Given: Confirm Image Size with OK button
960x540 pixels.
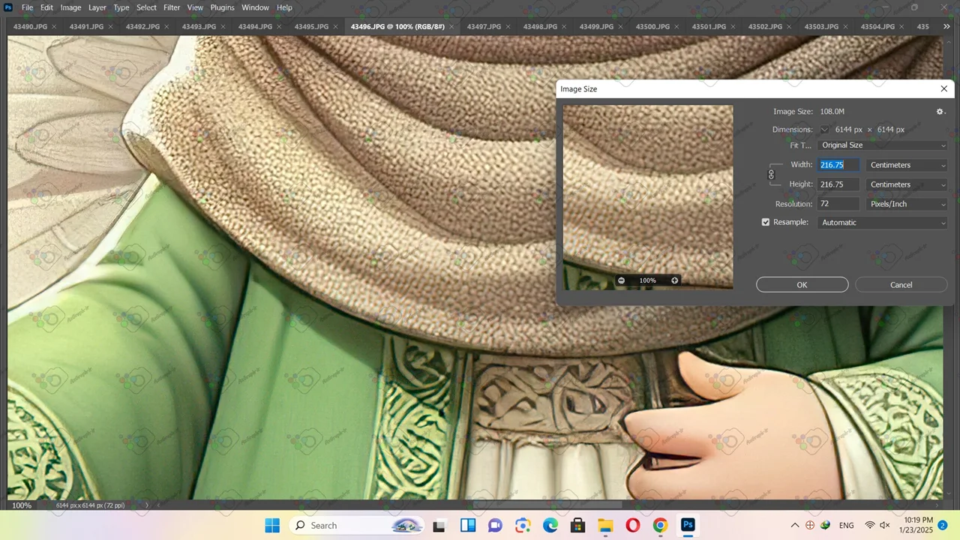Looking at the screenshot, I should click(x=802, y=285).
